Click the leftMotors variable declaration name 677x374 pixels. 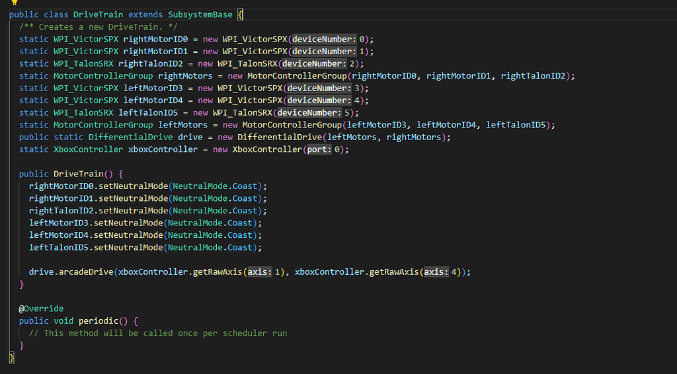pyautogui.click(x=182, y=125)
